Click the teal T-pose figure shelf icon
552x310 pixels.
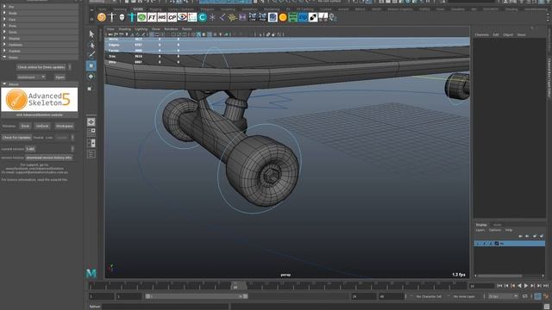tap(132, 17)
